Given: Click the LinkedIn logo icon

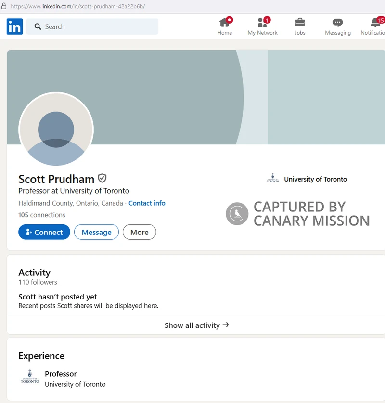Looking at the screenshot, I should (14, 26).
